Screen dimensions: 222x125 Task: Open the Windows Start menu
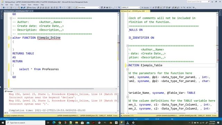point(3,123)
